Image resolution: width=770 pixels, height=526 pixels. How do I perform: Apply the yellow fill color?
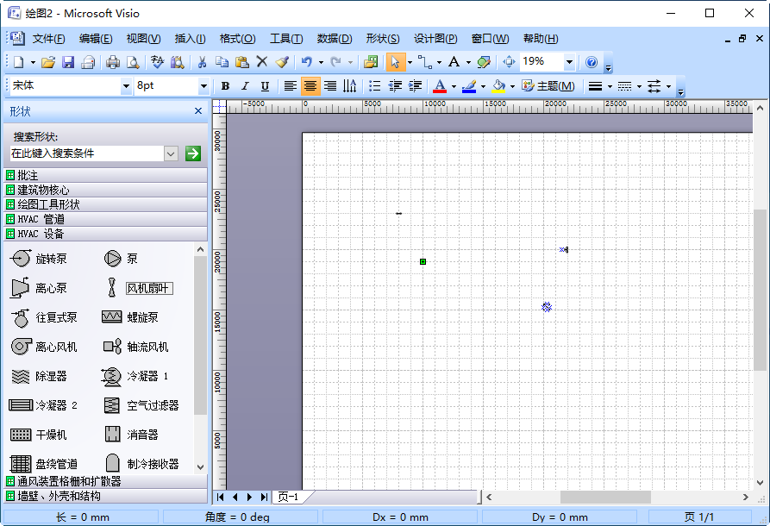[x=499, y=86]
